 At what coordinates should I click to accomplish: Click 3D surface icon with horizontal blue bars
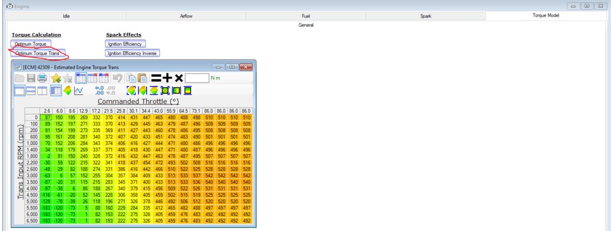pyautogui.click(x=154, y=90)
